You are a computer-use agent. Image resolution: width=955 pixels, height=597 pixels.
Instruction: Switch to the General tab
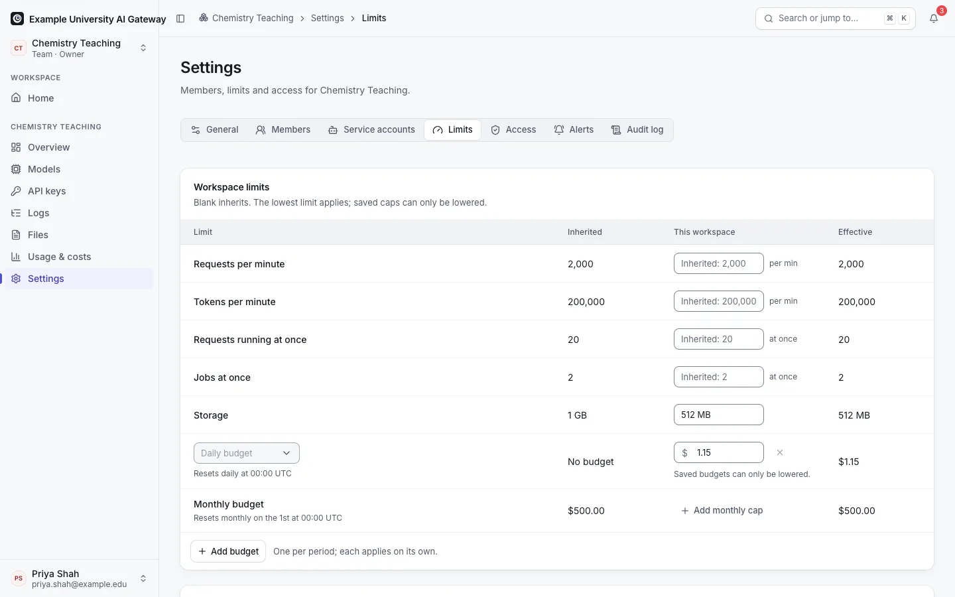pos(215,130)
